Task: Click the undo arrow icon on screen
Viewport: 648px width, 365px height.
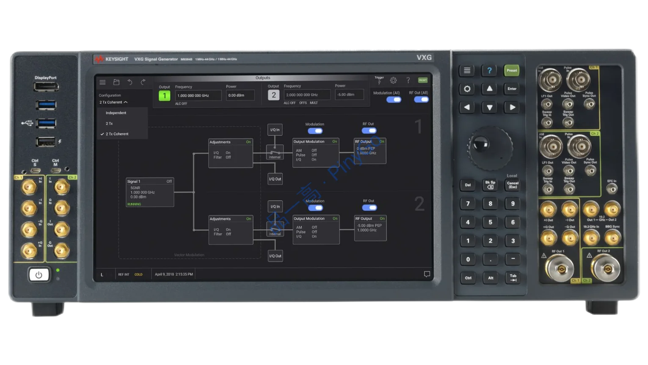Action: 130,82
